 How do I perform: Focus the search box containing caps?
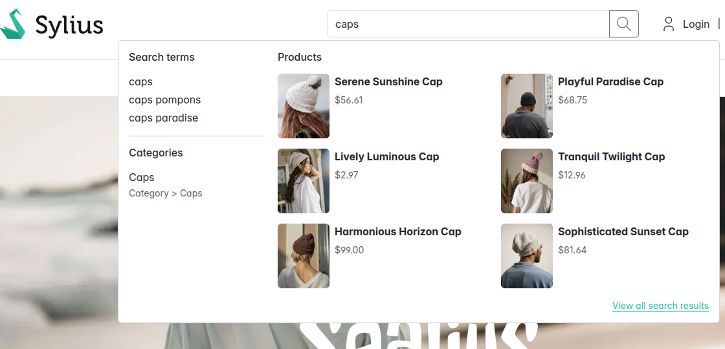click(468, 24)
